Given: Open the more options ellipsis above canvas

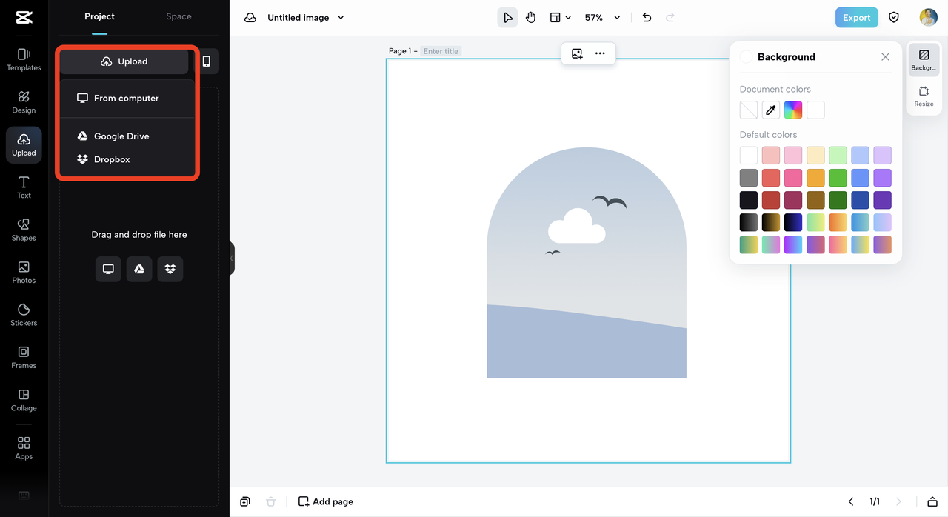Looking at the screenshot, I should (x=600, y=53).
